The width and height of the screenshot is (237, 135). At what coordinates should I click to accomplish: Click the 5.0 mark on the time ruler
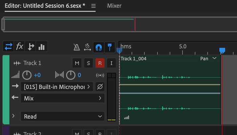click(182, 47)
